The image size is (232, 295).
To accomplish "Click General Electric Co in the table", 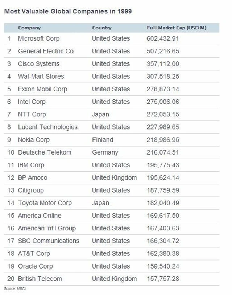I will point(46,51).
